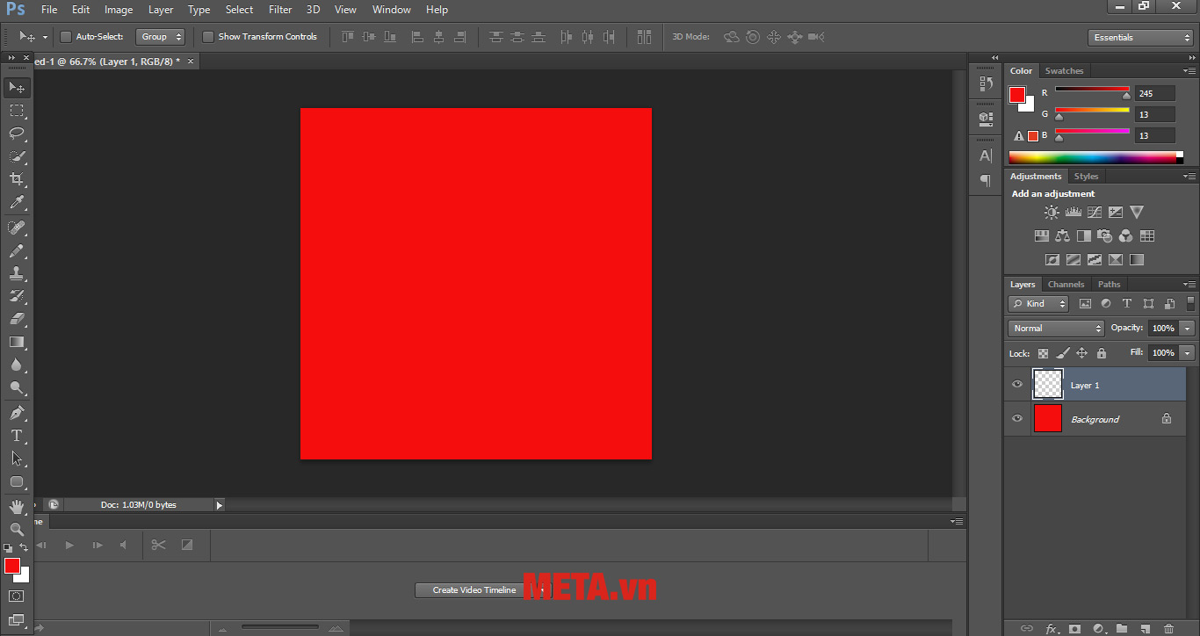Image resolution: width=1200 pixels, height=636 pixels.
Task: Click Create Video Timeline button
Action: click(x=474, y=590)
